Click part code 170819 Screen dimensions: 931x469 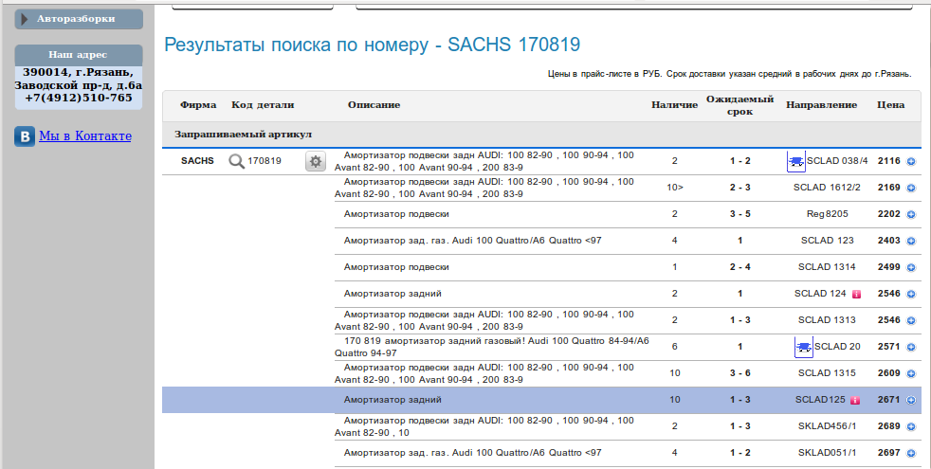[x=265, y=161]
